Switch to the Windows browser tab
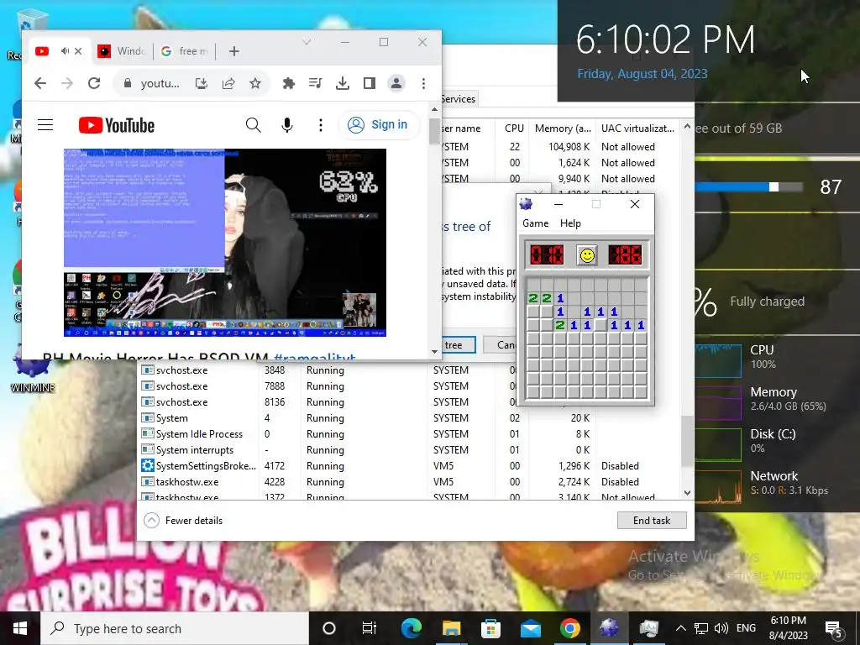The image size is (860, 645). coord(121,51)
